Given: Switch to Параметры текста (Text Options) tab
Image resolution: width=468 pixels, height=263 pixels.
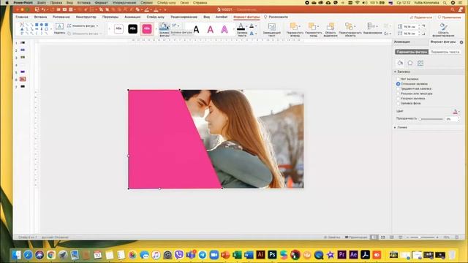Looking at the screenshot, I should click(x=445, y=52).
